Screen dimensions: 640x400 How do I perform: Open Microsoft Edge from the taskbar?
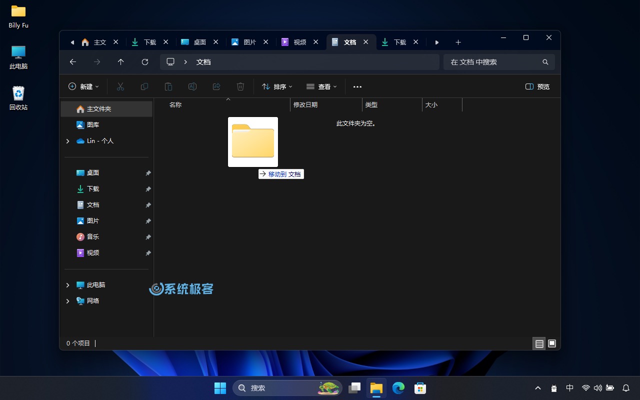398,388
